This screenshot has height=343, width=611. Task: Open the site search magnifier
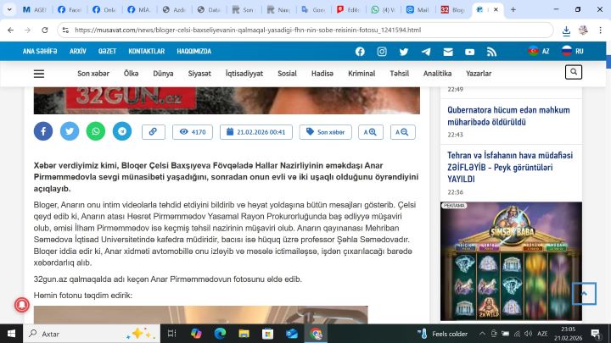(574, 73)
